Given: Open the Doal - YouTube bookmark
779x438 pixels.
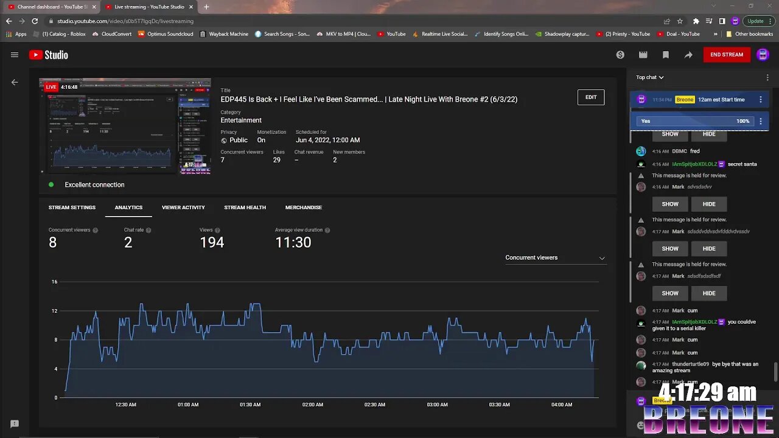Looking at the screenshot, I should [678, 34].
